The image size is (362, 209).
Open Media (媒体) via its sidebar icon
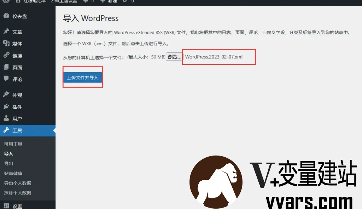tap(6, 43)
